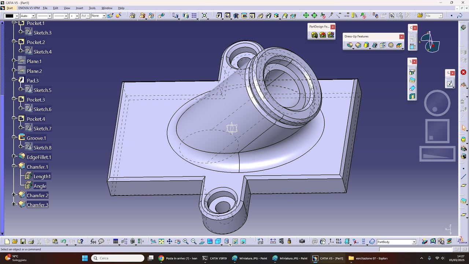
Task: Click the Print icon in bottom toolbar
Action: pyautogui.click(x=31, y=241)
